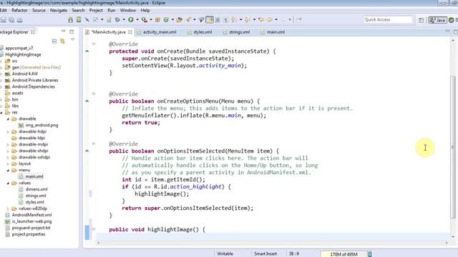Click the Open Perspective icon
Viewport: 458px width, 257px height.
pos(421,20)
